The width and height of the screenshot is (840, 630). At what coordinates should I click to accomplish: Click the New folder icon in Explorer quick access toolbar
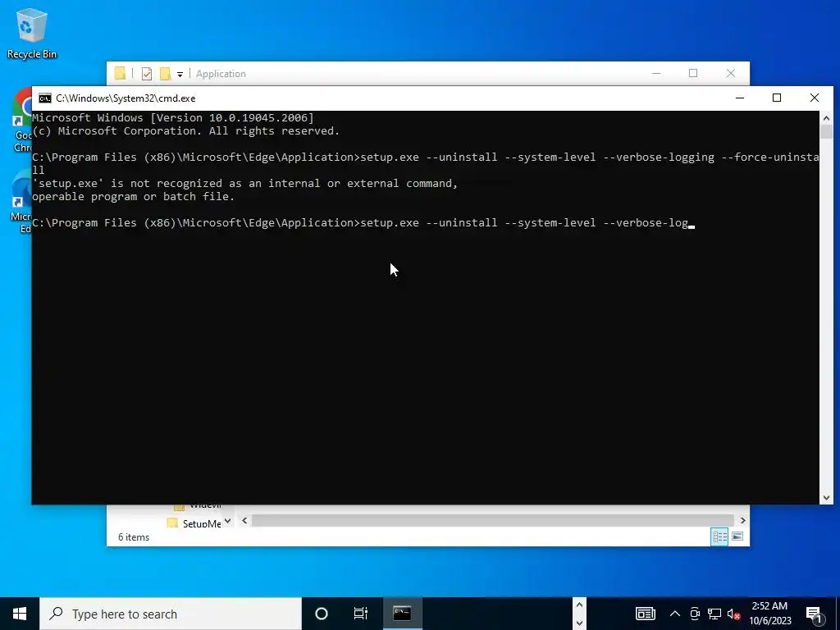[165, 73]
